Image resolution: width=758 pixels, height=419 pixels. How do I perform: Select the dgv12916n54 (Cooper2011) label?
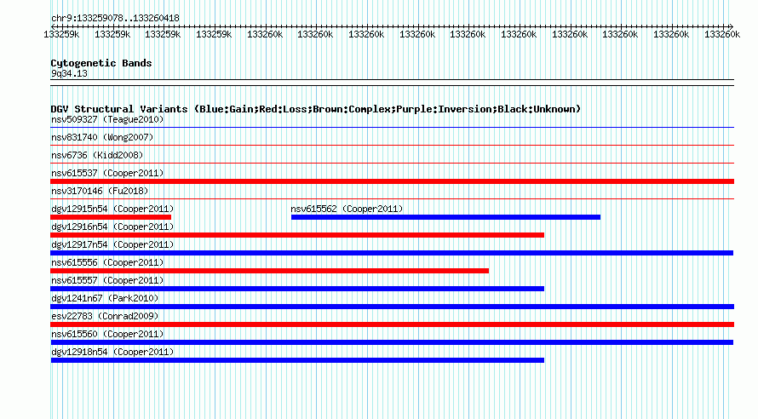[112, 227]
